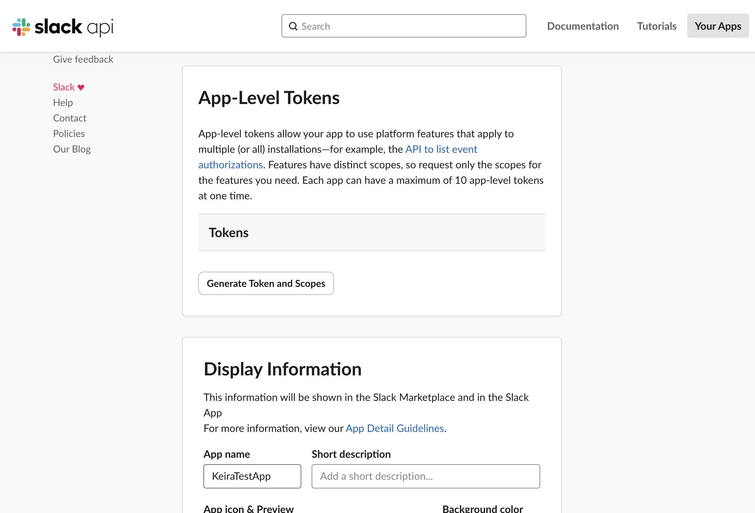Image resolution: width=755 pixels, height=513 pixels.
Task: Open the Documentation menu
Action: pos(583,26)
